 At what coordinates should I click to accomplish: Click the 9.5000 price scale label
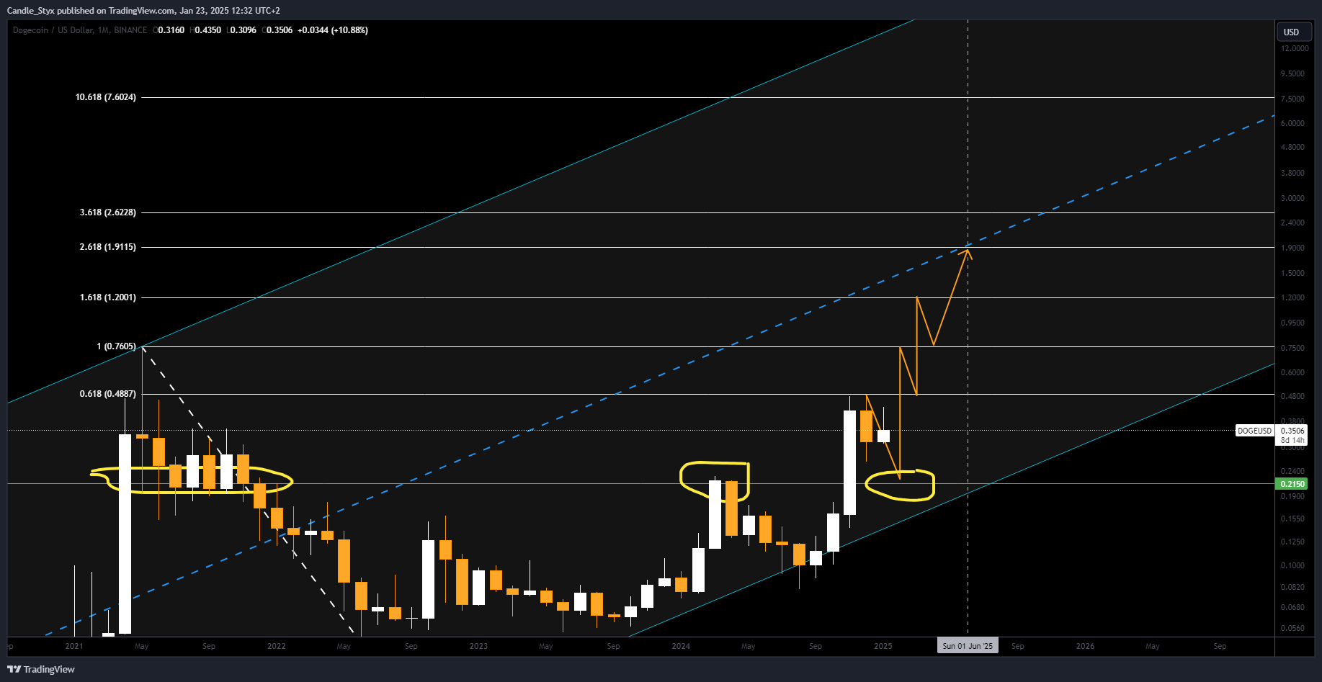click(1292, 73)
